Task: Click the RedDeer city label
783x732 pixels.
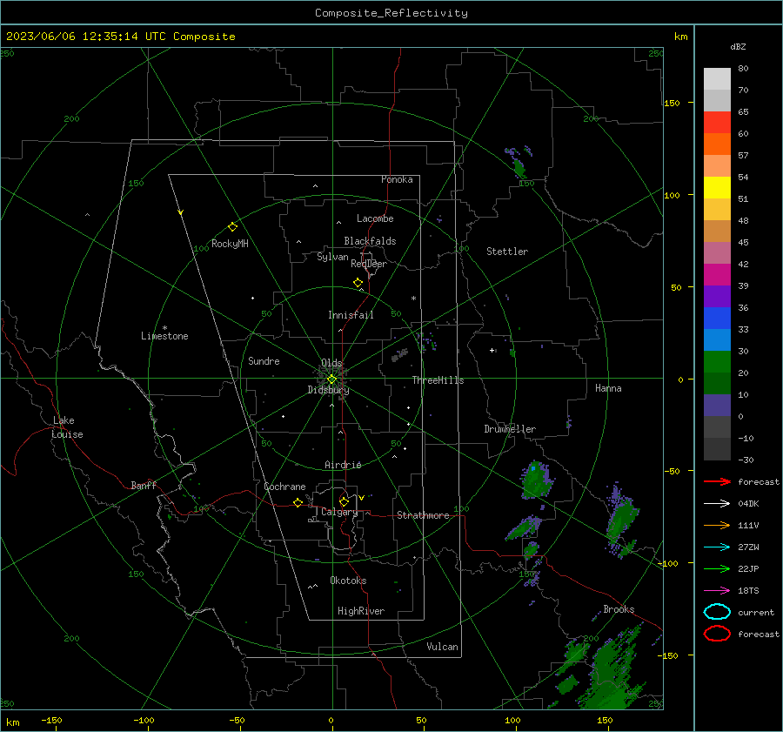Action: click(x=369, y=264)
